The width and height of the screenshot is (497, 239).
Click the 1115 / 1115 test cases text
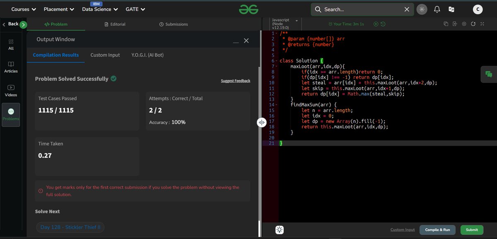click(56, 110)
